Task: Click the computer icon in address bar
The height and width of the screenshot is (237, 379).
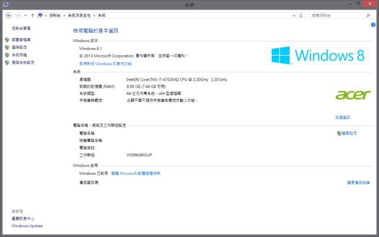Action: coord(40,15)
